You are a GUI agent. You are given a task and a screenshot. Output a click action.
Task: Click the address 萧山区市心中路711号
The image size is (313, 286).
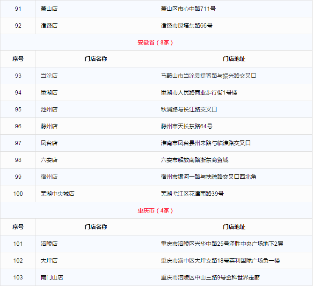(188, 9)
